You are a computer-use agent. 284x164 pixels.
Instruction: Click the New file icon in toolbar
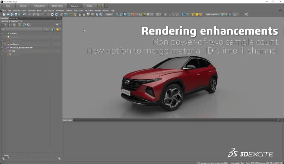3,15
